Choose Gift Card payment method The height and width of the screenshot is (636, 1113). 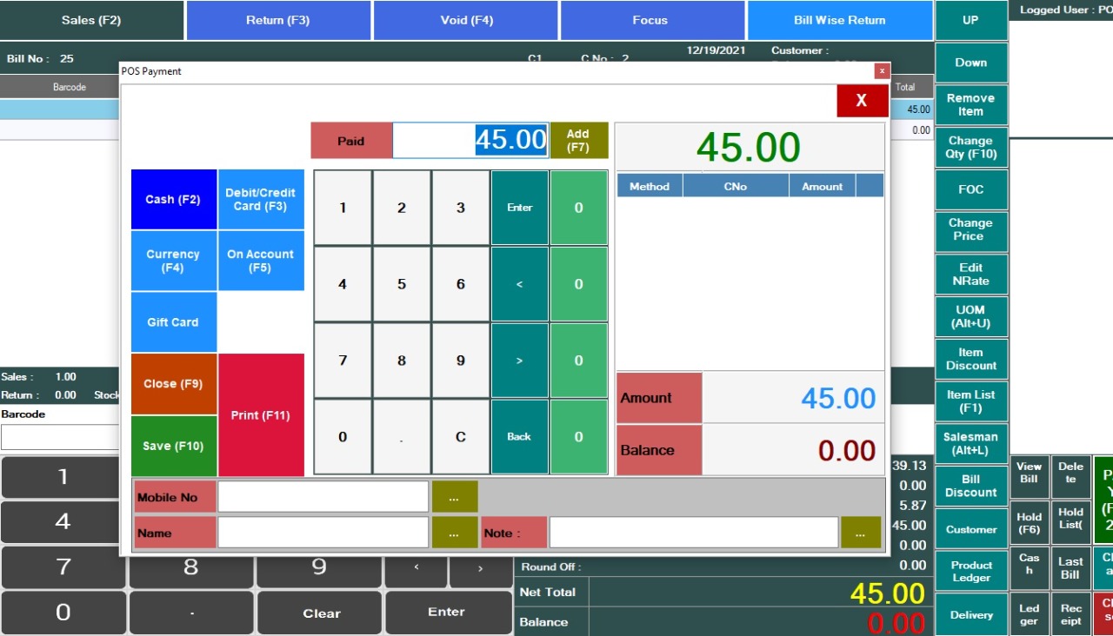pos(173,322)
